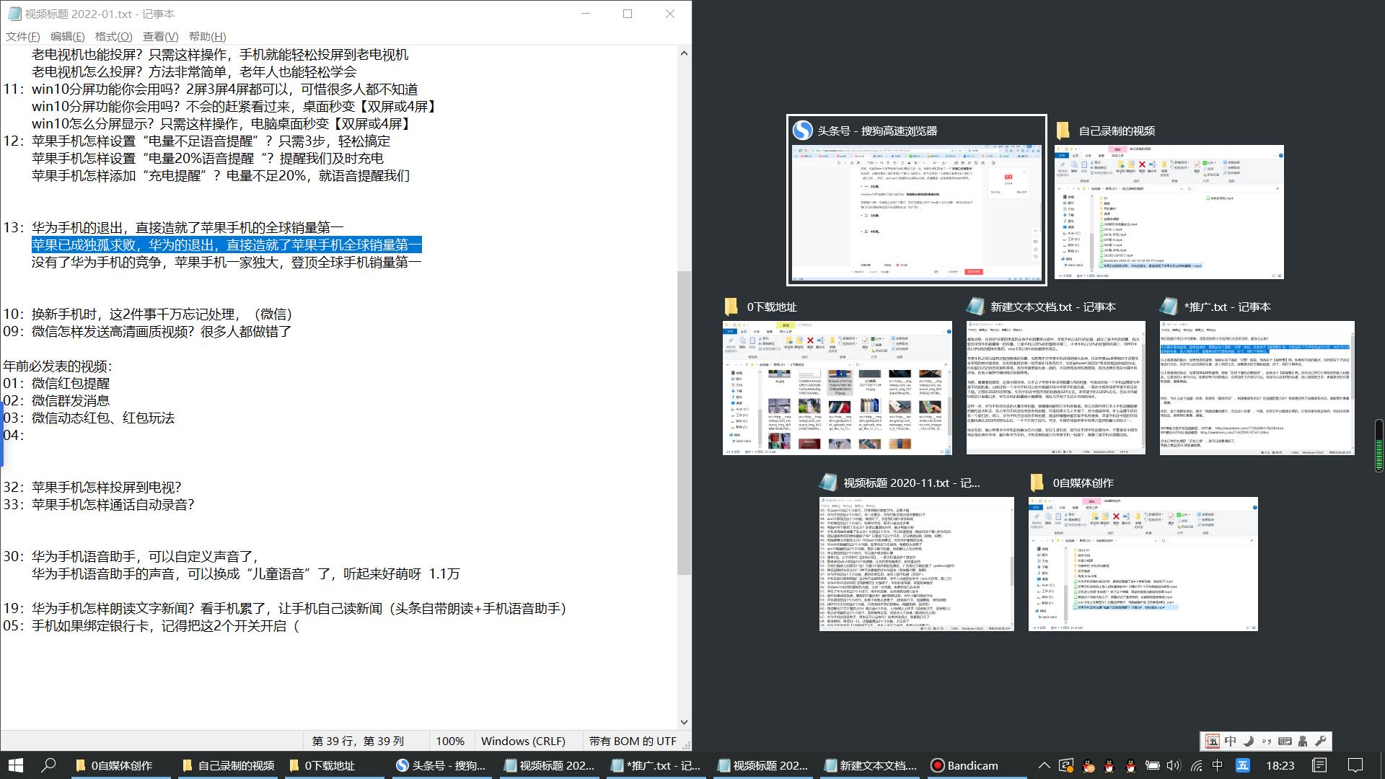The height and width of the screenshot is (779, 1385).
Task: Open the 格式(O) menu in Notepad
Action: coord(114,36)
